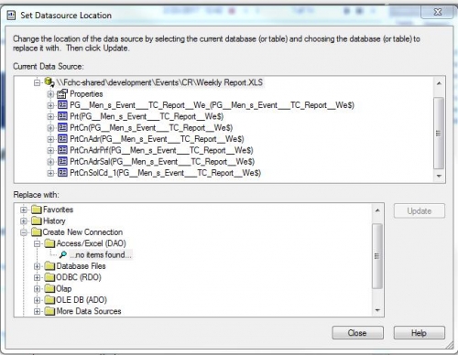
Task: Collapse the Access/Excel (DAO) node
Action: (37, 243)
